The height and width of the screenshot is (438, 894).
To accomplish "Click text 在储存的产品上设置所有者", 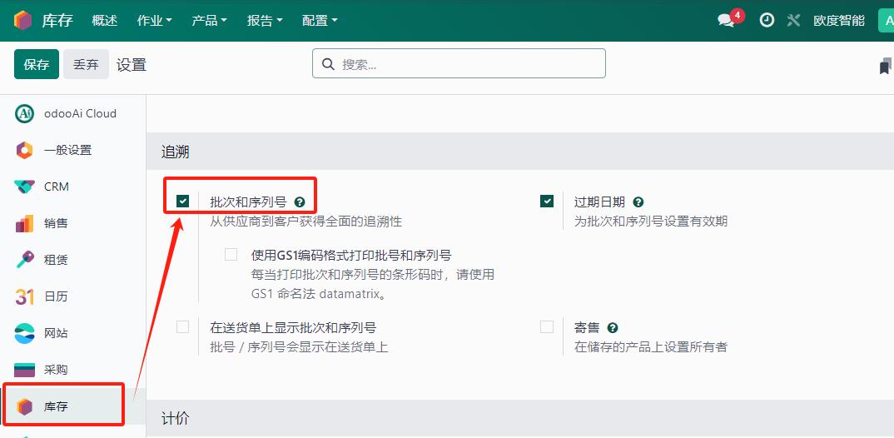I will (651, 346).
